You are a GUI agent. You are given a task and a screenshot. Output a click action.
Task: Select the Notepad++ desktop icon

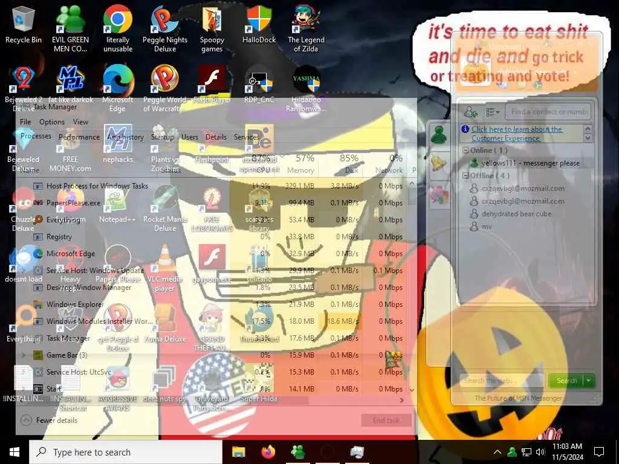click(117, 204)
